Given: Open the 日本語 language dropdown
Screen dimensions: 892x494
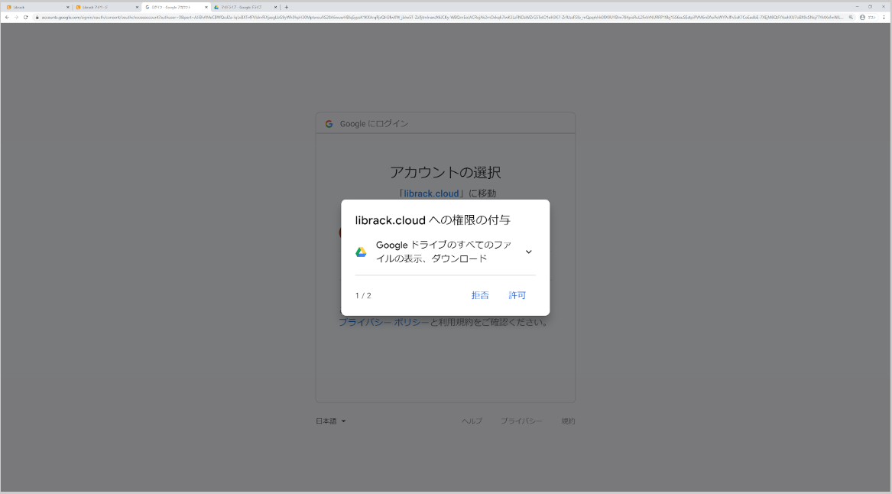Looking at the screenshot, I should [329, 421].
